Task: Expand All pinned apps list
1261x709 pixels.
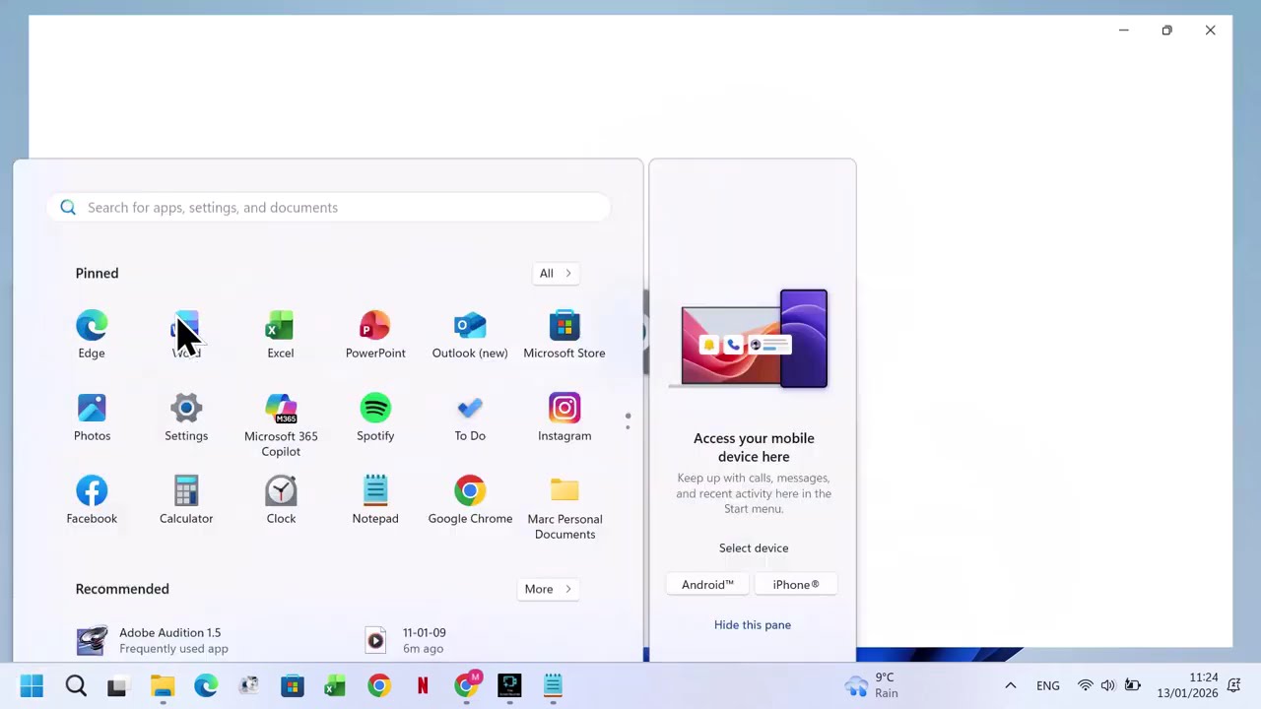Action: click(556, 273)
